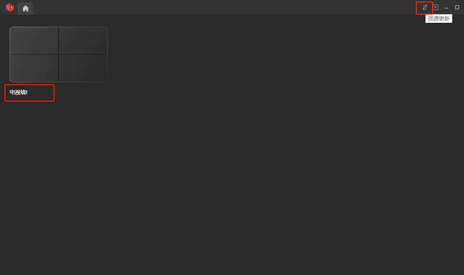464x275 pixels.
Task: Expand the small boxed triangle menu
Action: click(x=436, y=7)
